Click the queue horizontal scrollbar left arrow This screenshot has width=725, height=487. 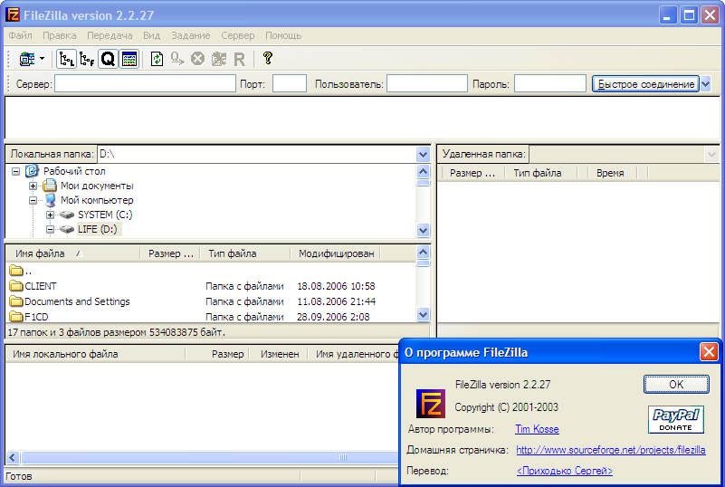(x=13, y=457)
